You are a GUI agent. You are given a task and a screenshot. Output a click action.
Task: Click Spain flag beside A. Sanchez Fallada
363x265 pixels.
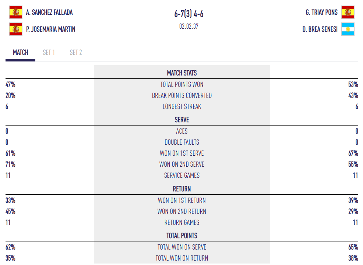coord(15,12)
